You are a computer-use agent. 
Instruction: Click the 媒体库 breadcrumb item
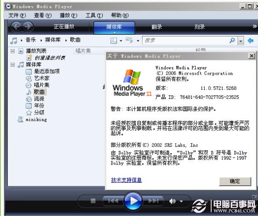tap(53, 40)
